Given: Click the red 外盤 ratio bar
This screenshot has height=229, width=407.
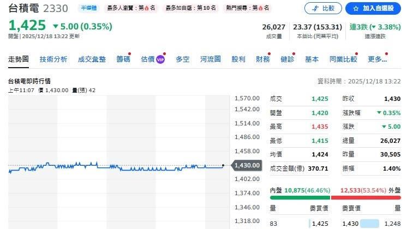Looking at the screenshot, I should (366, 197).
